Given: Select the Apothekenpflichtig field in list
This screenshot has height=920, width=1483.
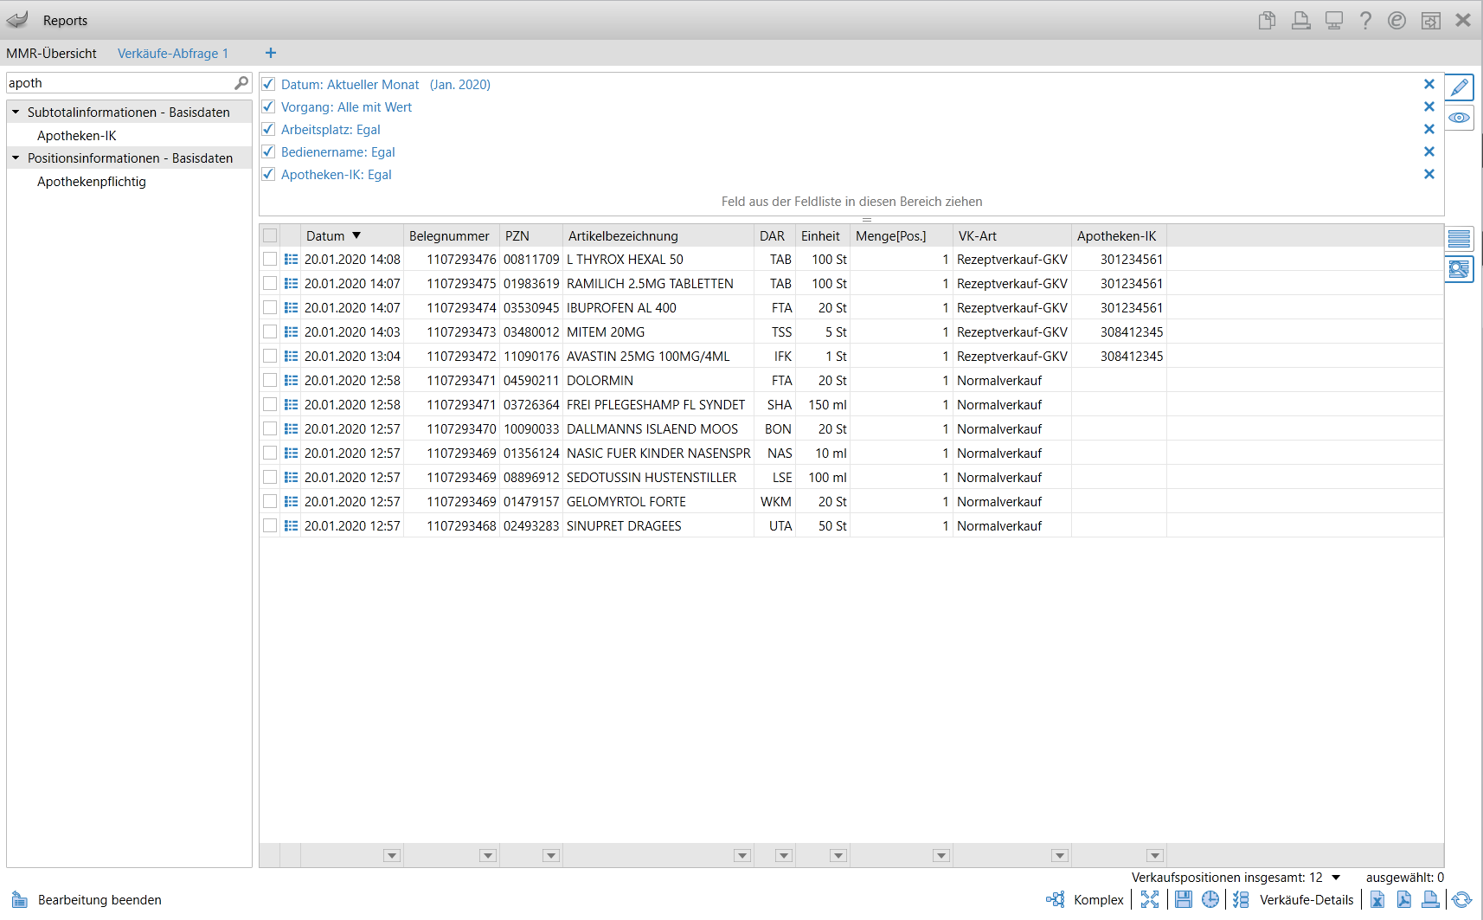Looking at the screenshot, I should coord(92,181).
